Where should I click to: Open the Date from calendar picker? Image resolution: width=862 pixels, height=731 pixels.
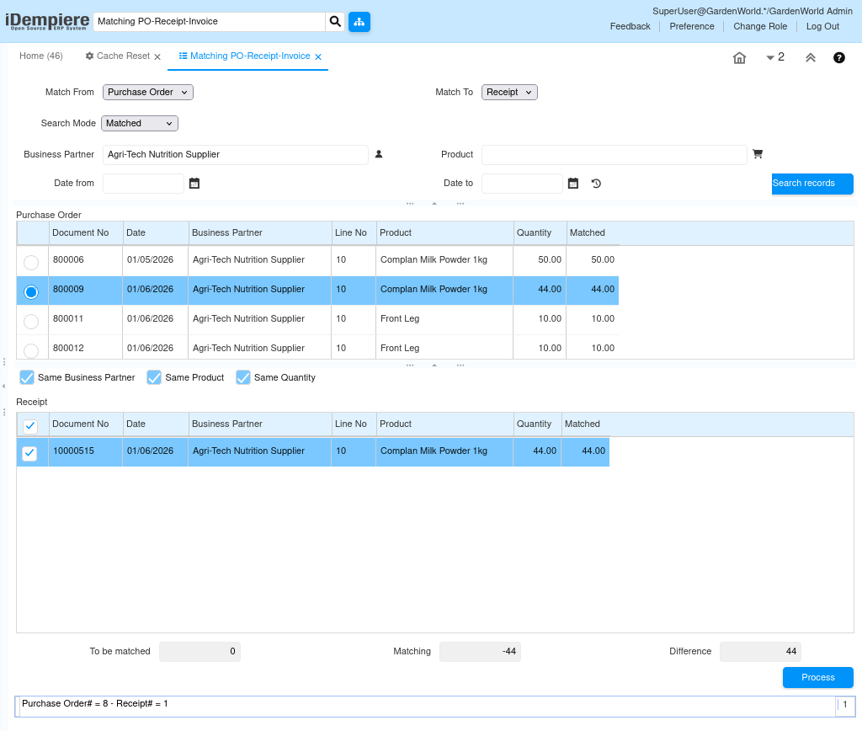tap(194, 184)
